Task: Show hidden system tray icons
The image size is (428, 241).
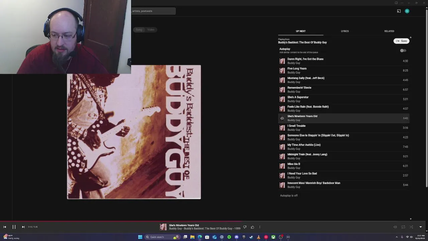Action: pos(397,237)
